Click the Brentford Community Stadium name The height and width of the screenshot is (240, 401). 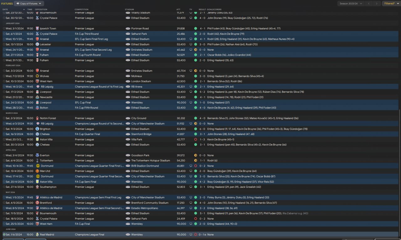tap(150, 203)
